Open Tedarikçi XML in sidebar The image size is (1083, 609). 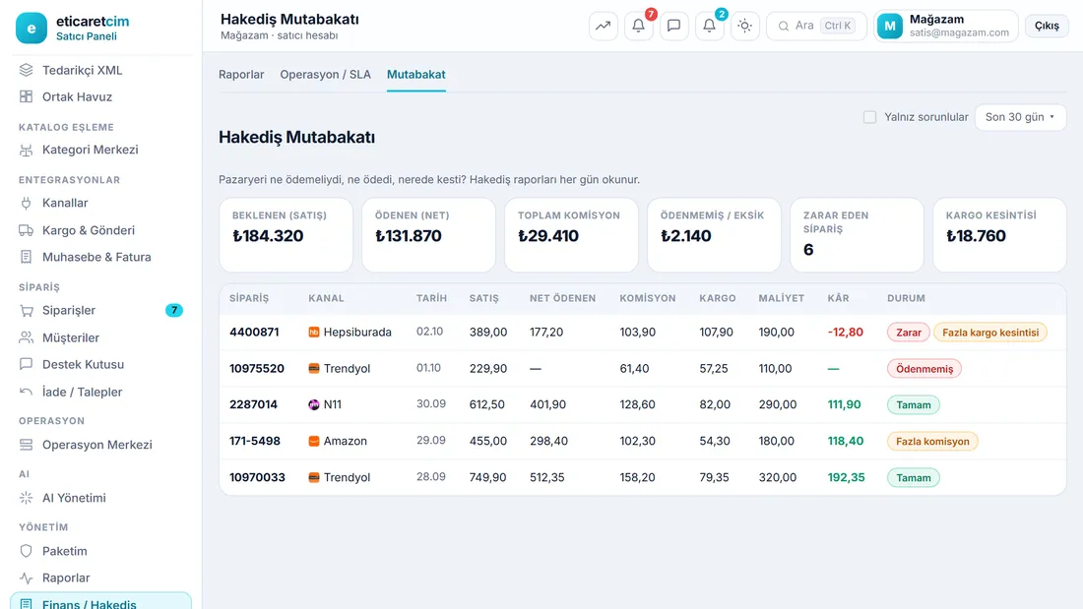100,71
